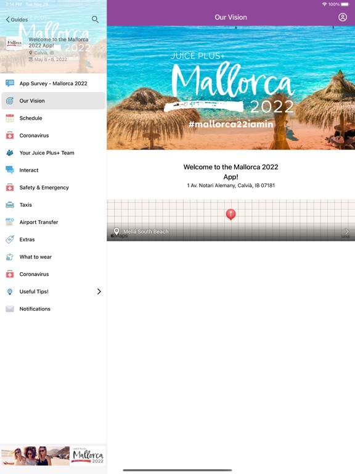Click the Meliá South Beach location label
The image size is (355, 474).
point(146,231)
